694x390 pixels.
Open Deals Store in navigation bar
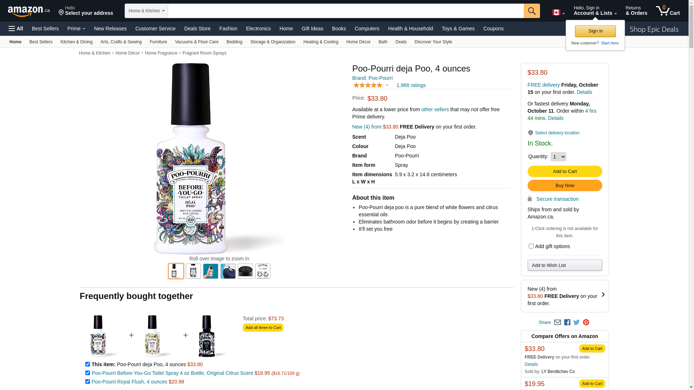(197, 29)
